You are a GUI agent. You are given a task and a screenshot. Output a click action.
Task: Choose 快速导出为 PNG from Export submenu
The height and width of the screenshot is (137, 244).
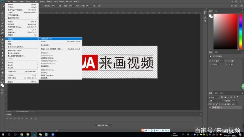pyautogui.click(x=60, y=39)
